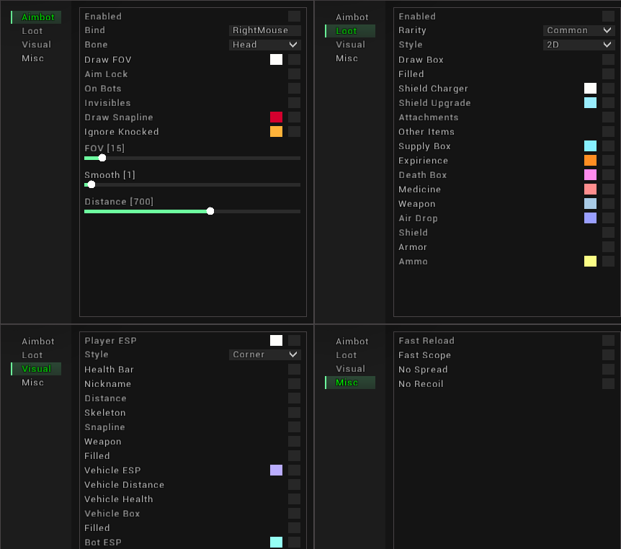Click the purple Vehicle ESP color swatch
This screenshot has width=621, height=549.
coord(276,470)
